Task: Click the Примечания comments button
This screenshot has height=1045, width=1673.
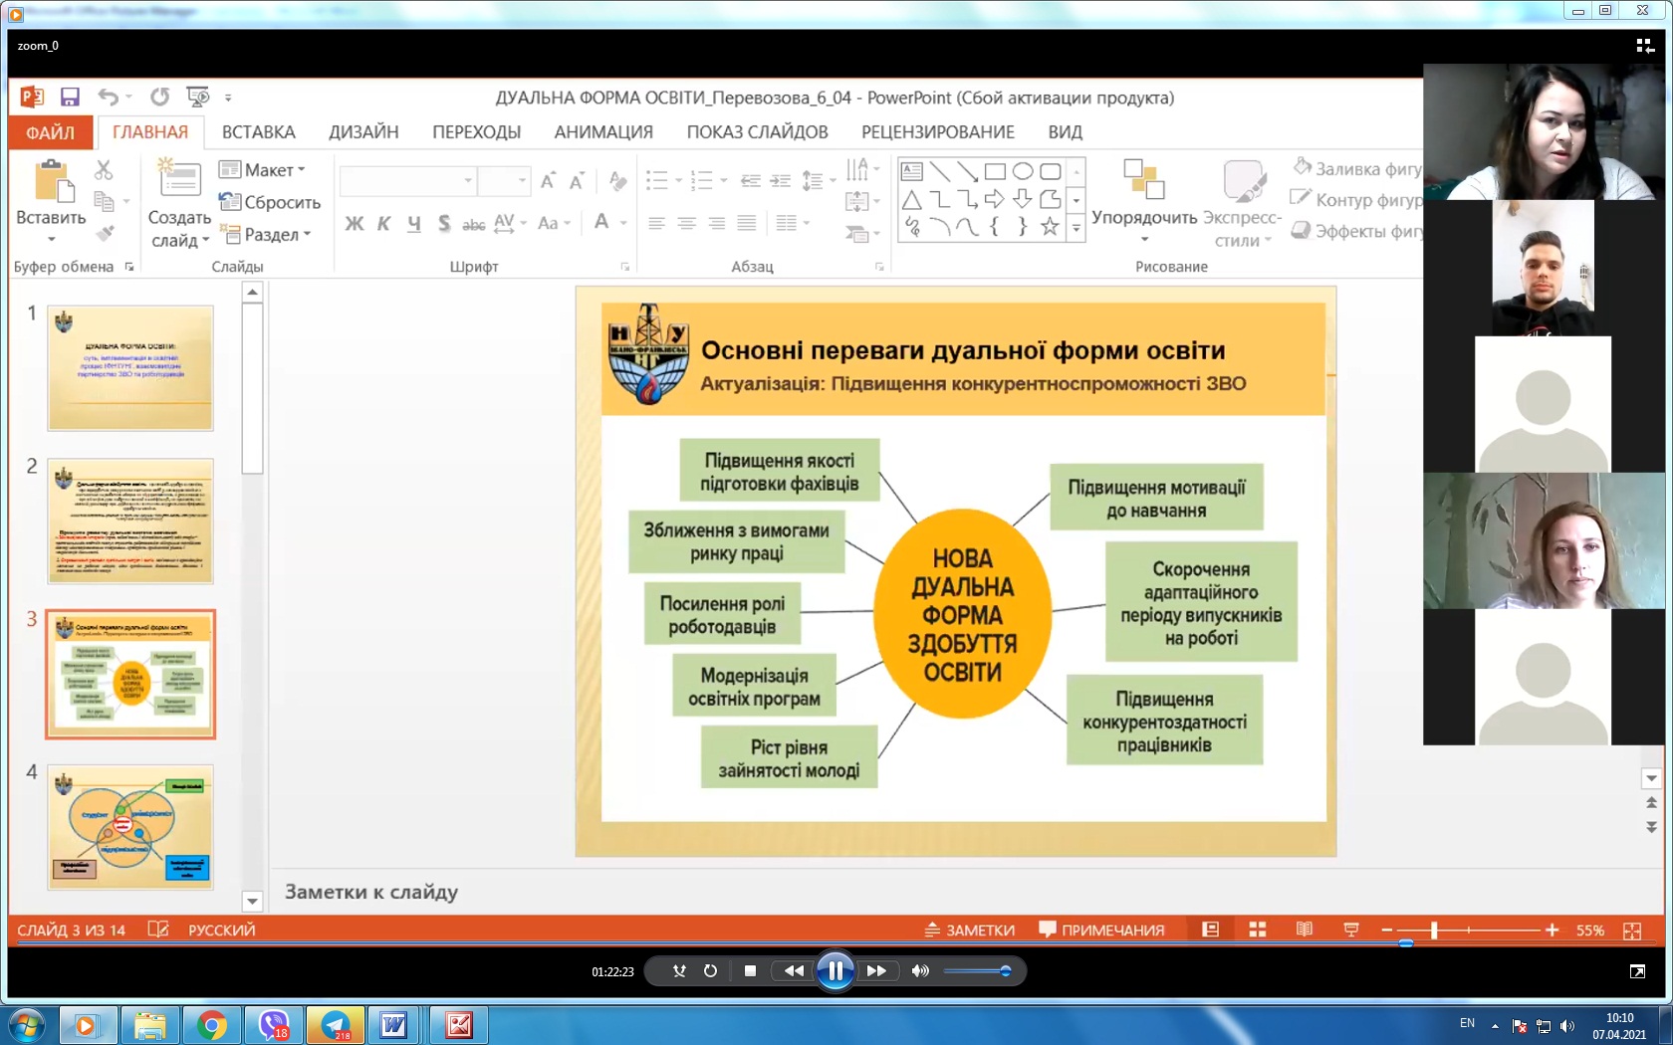Action: tap(1101, 930)
